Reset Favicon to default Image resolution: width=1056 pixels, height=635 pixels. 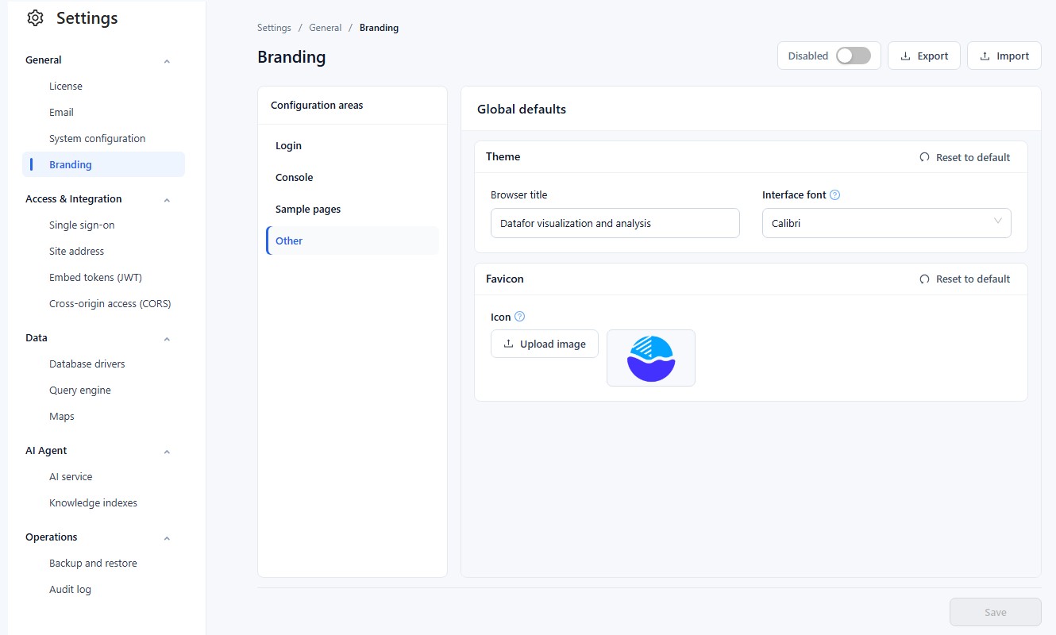(965, 279)
